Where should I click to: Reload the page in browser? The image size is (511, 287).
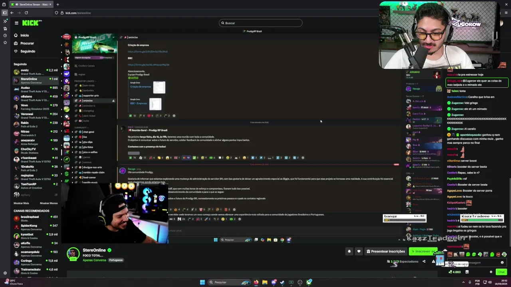(x=26, y=13)
